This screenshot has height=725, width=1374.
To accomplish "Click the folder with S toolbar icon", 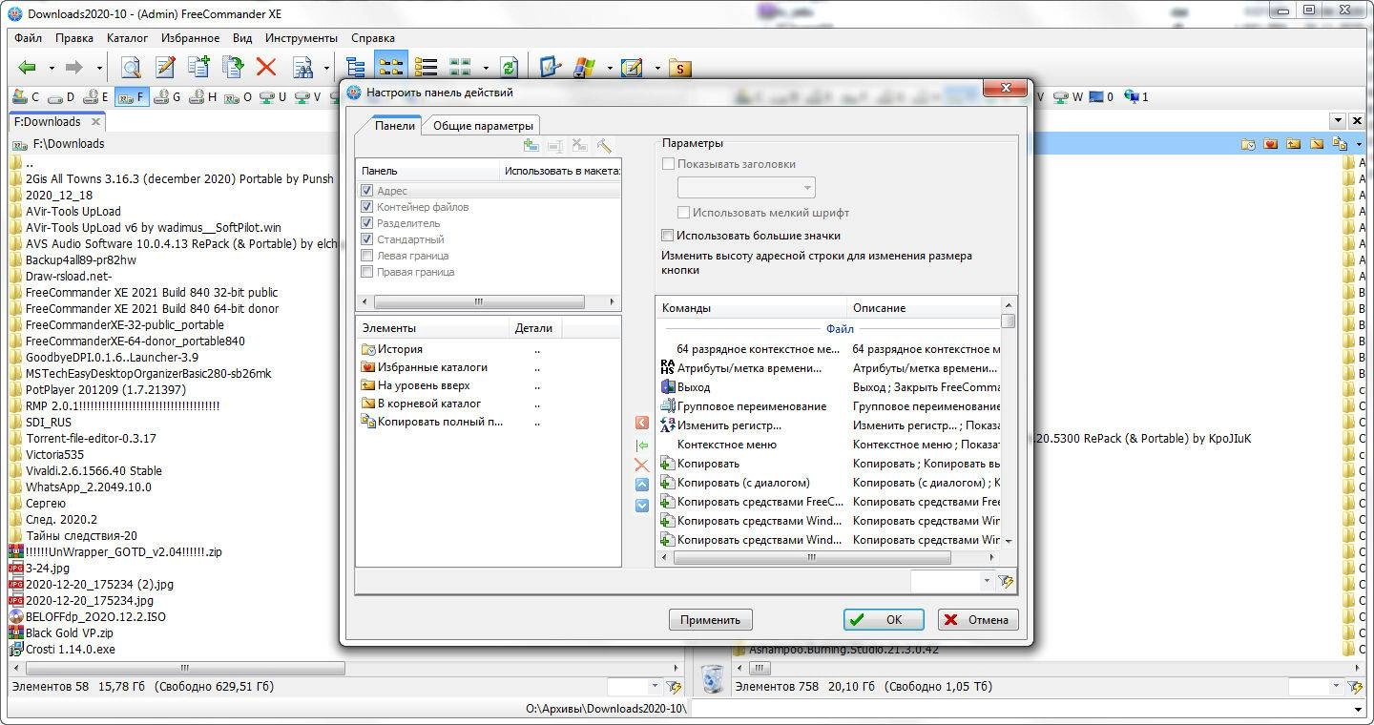I will (679, 68).
